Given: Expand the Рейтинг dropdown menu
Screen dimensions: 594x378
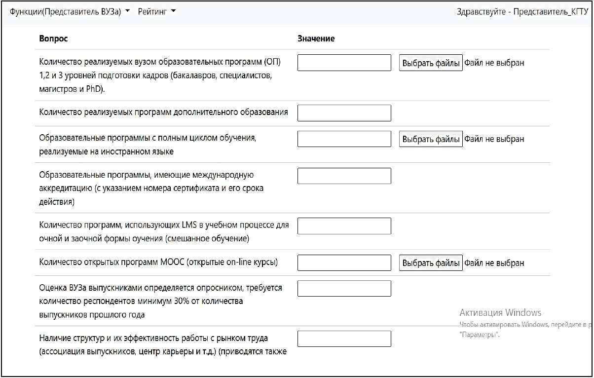Looking at the screenshot, I should (x=157, y=11).
